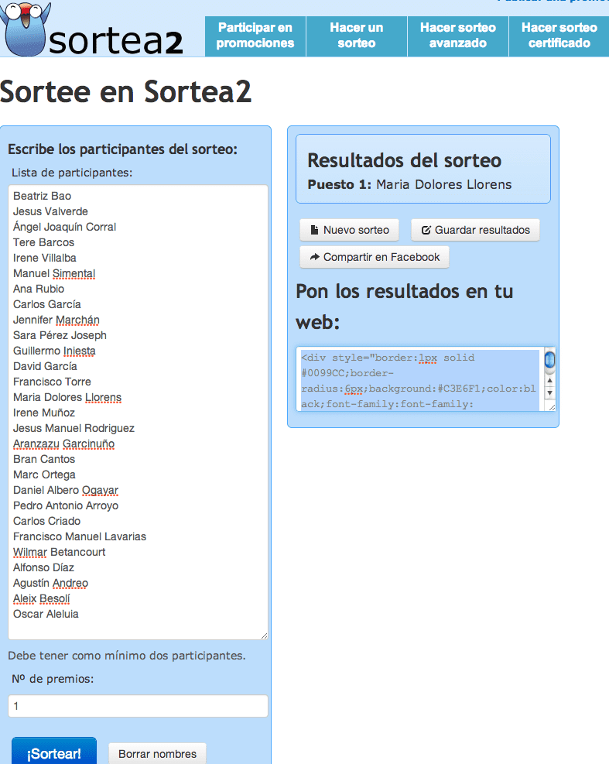The width and height of the screenshot is (609, 764).
Task: Click the name 'Carlos Criado'
Action: tap(46, 522)
